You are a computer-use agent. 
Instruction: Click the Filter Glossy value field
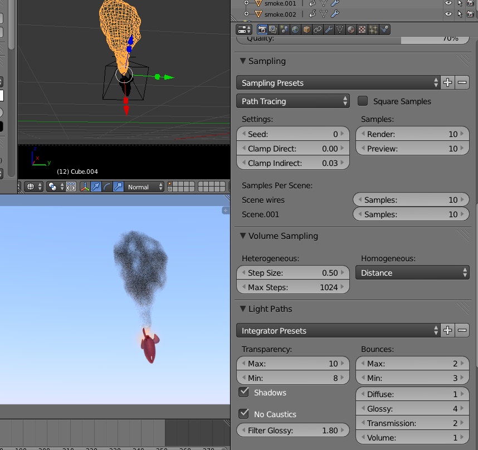coord(293,430)
